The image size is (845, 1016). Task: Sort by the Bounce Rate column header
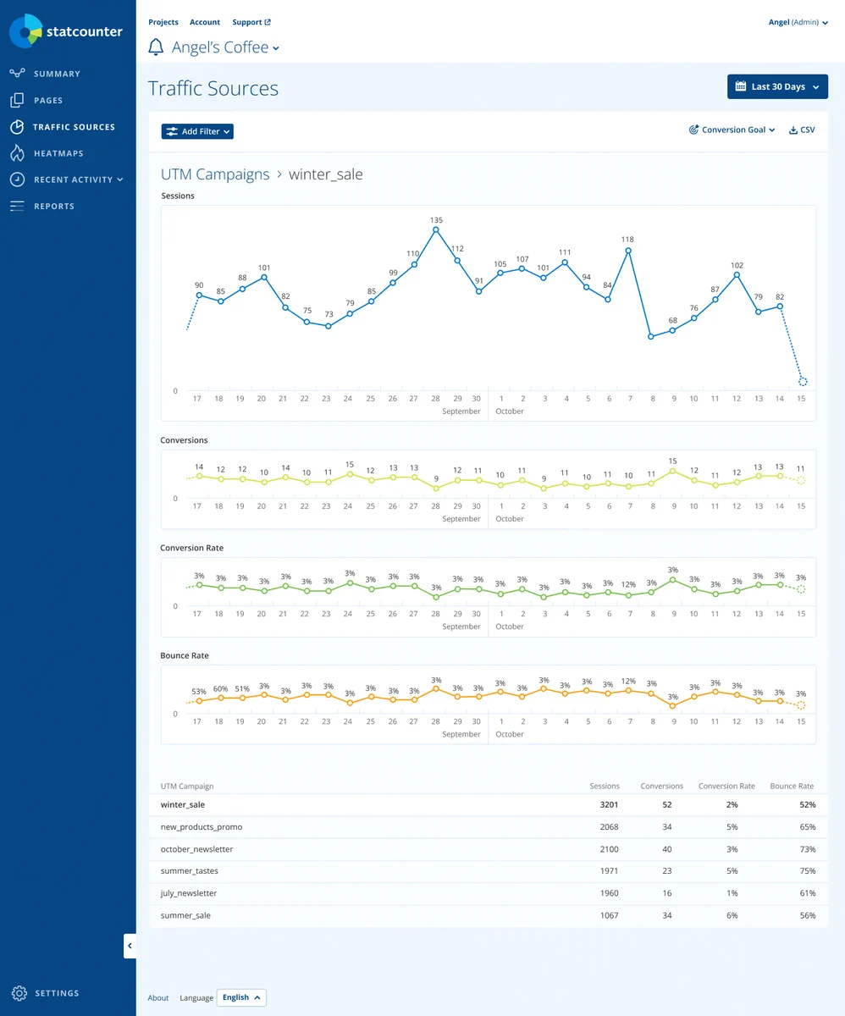[x=792, y=787]
